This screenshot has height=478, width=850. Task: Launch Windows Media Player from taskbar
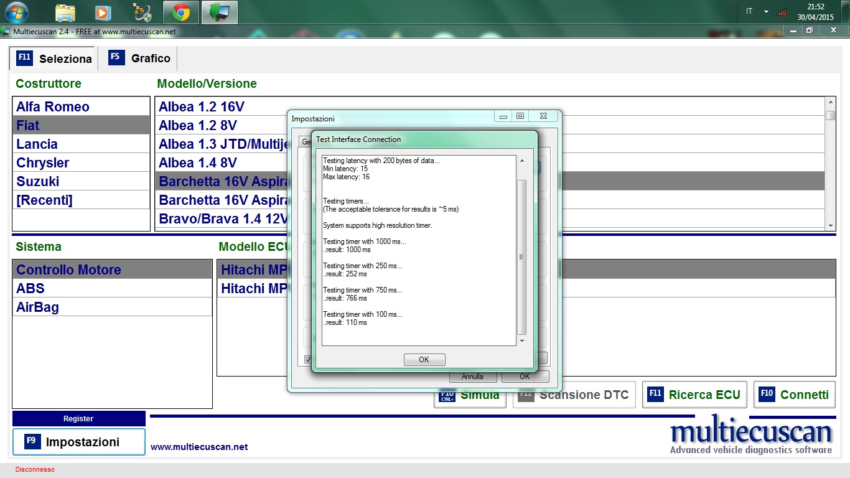[103, 12]
